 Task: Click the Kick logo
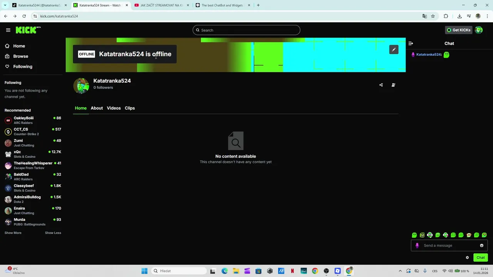(28, 30)
